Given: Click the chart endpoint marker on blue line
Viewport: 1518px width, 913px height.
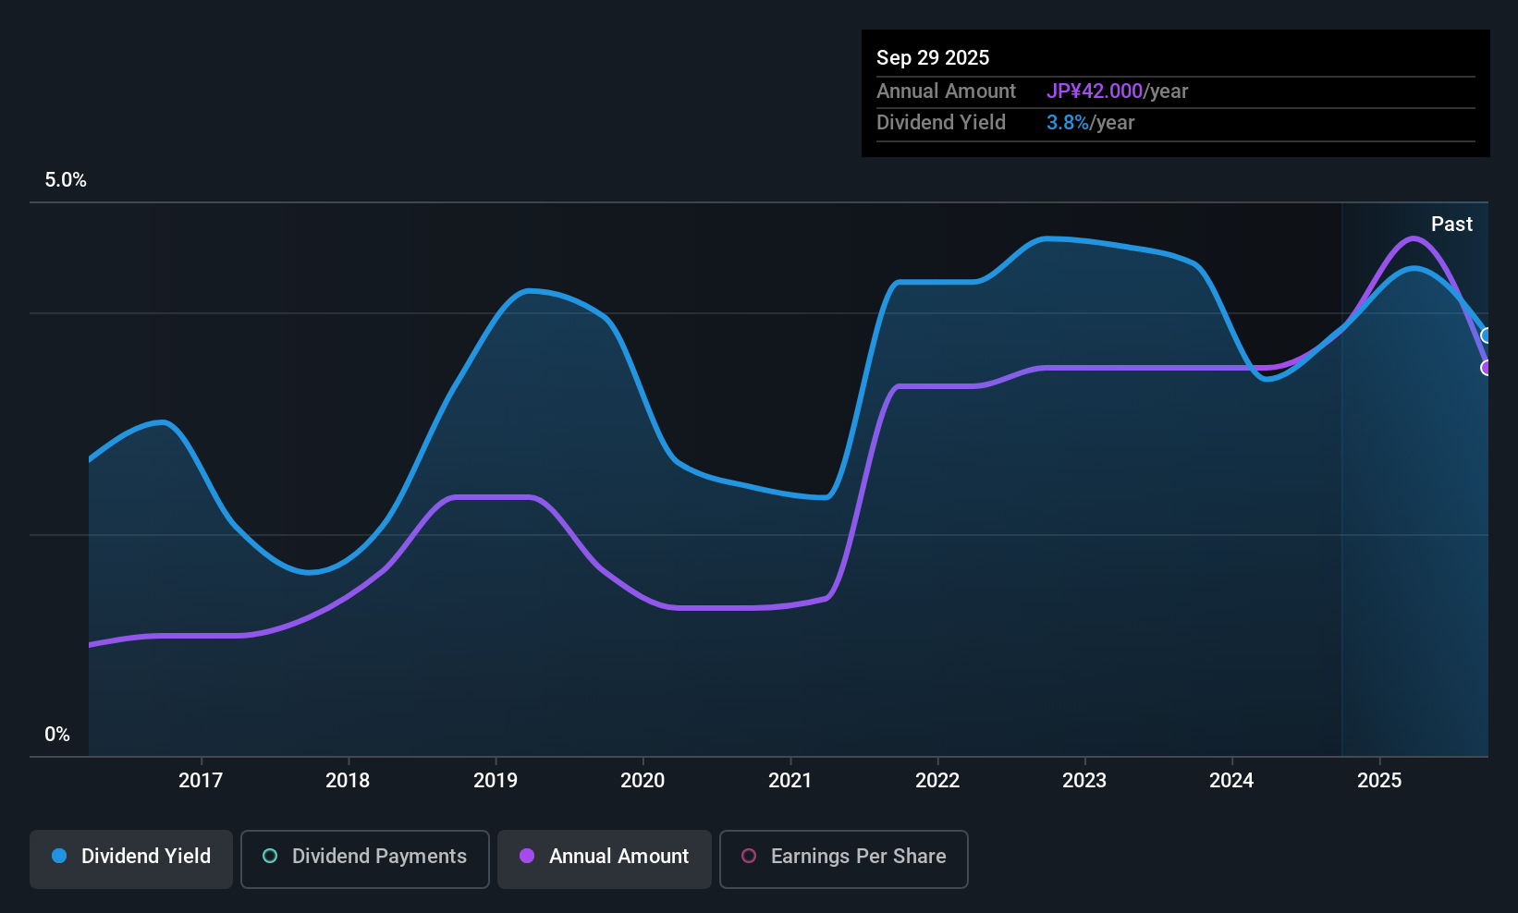Looking at the screenshot, I should pos(1484,335).
